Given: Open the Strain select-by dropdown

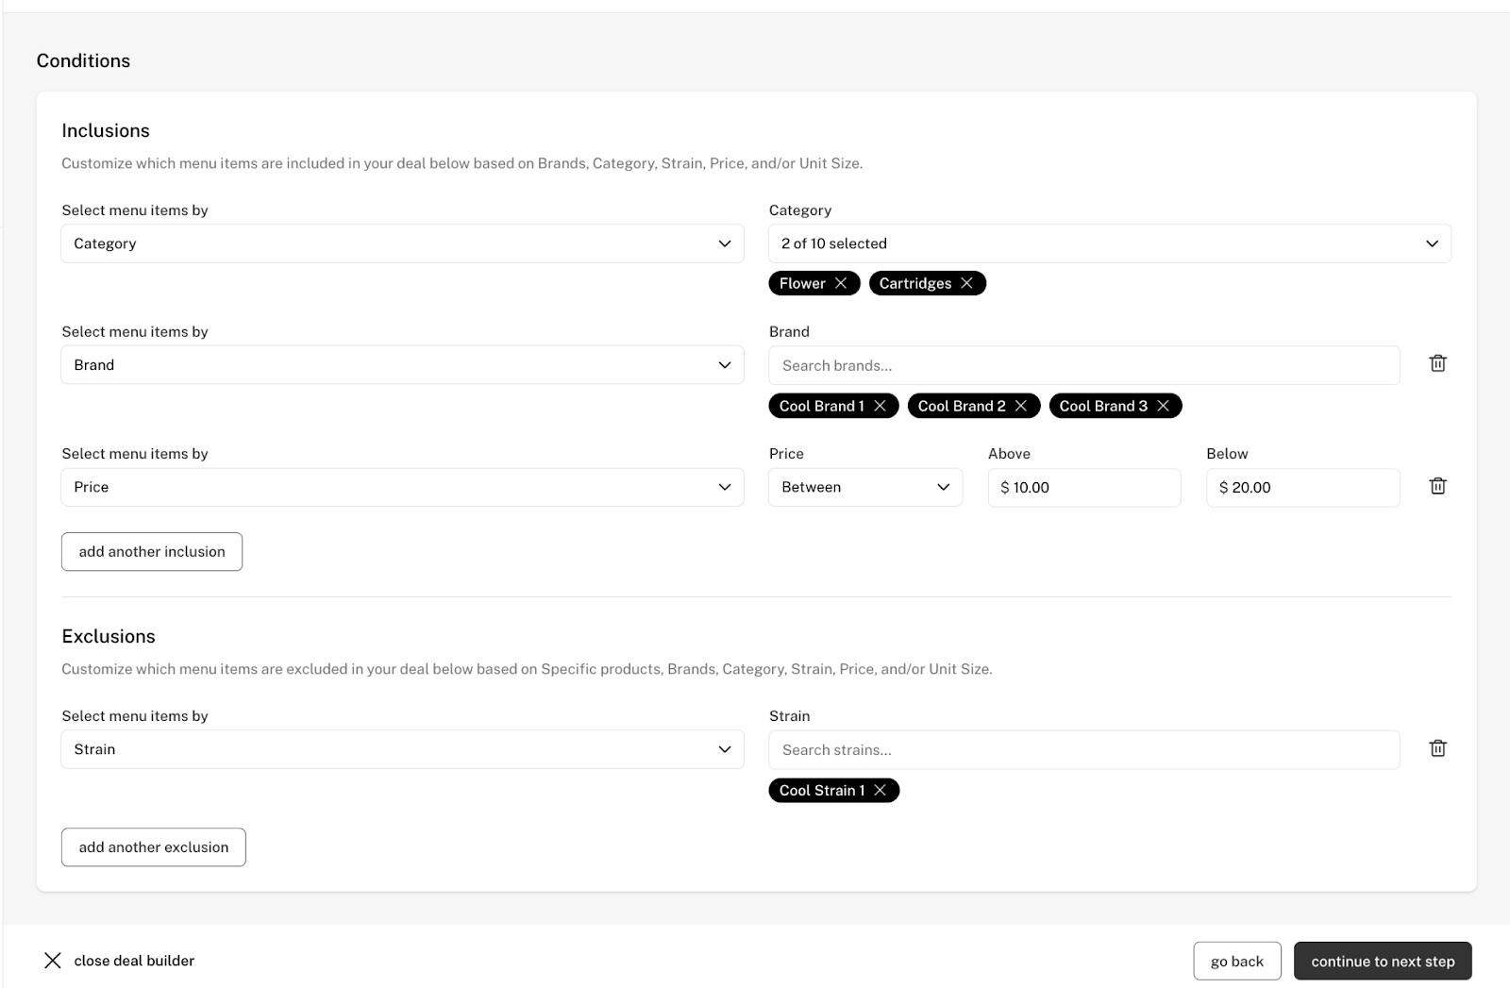Looking at the screenshot, I should tap(402, 749).
